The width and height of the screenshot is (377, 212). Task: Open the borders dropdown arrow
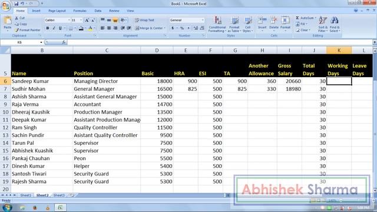click(75, 28)
